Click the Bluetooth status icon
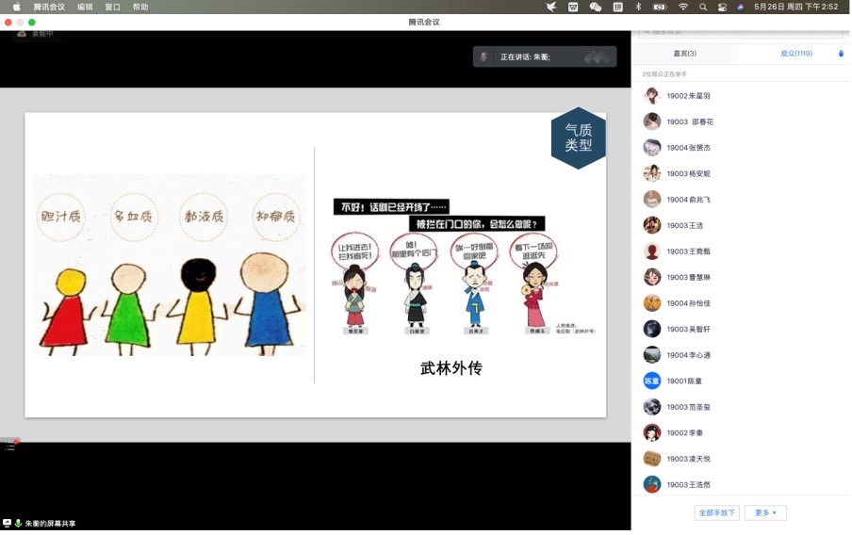The height and width of the screenshot is (535, 852). tap(638, 7)
